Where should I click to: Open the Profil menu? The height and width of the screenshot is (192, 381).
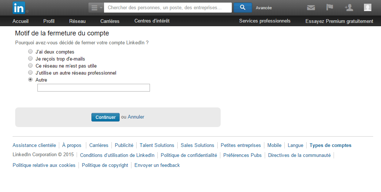[x=49, y=21]
